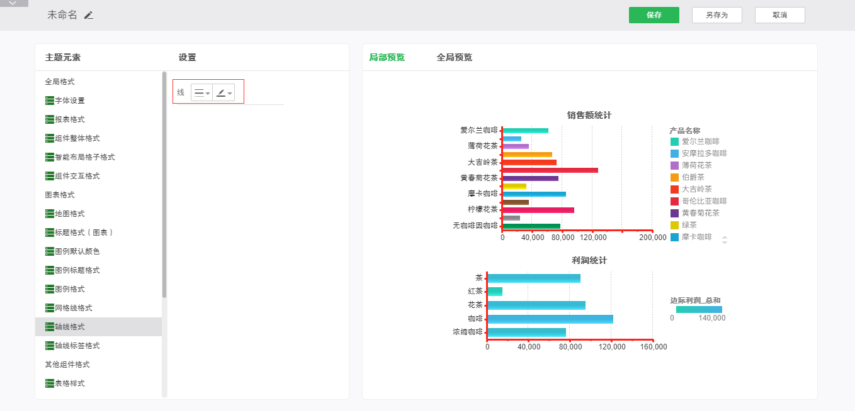Collapse the top panel chevron
This screenshot has width=855, height=411.
(x=13, y=3)
